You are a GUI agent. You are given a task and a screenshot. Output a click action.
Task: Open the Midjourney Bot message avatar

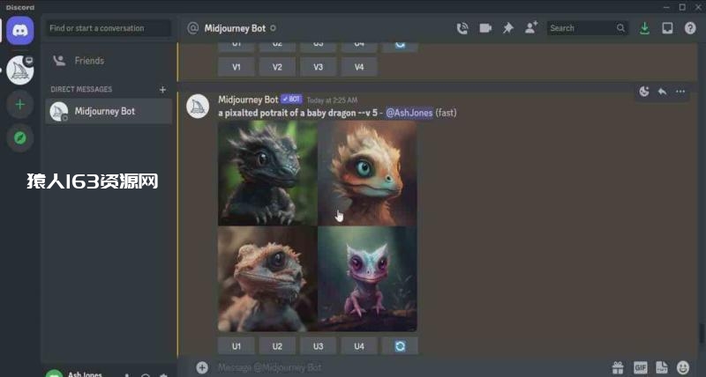point(198,107)
